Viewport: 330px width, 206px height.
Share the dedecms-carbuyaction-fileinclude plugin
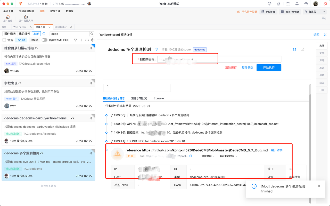click(91, 118)
